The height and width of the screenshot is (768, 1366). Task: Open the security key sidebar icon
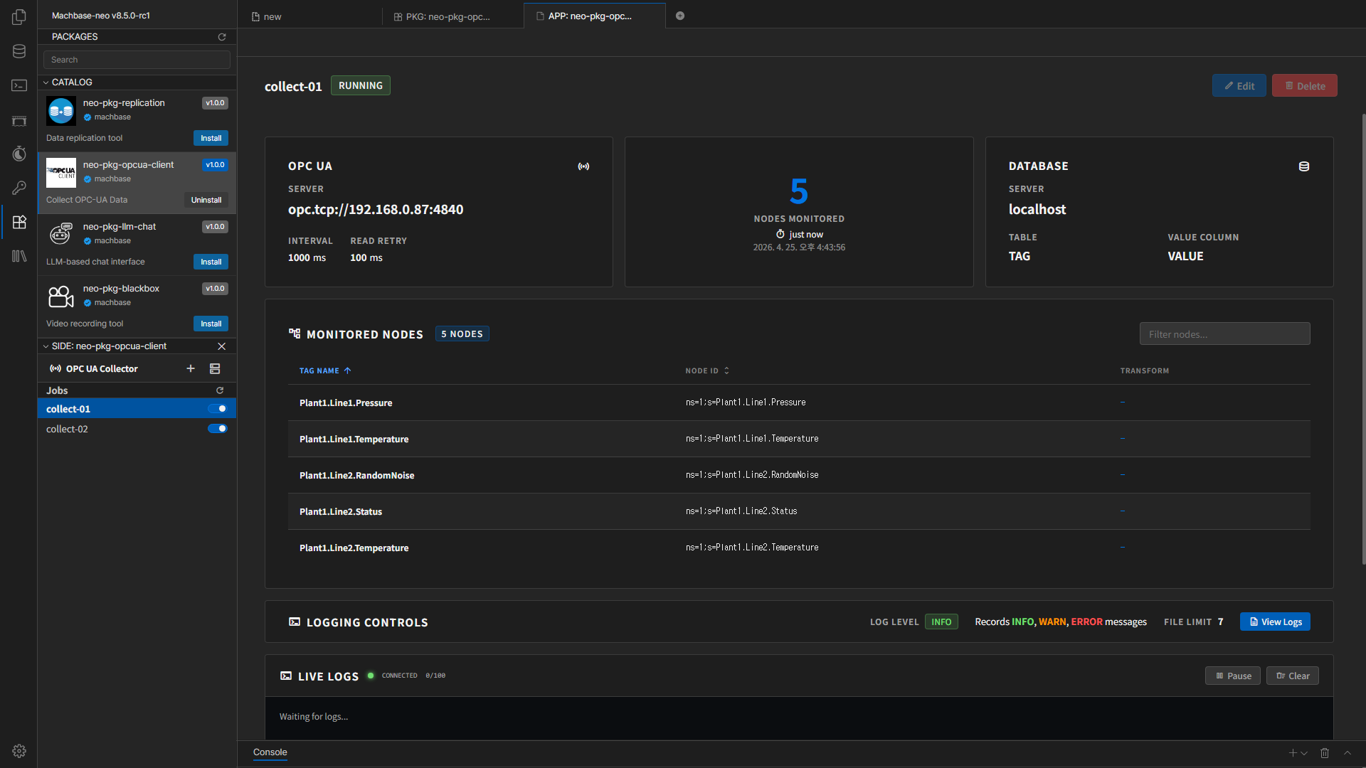[19, 188]
